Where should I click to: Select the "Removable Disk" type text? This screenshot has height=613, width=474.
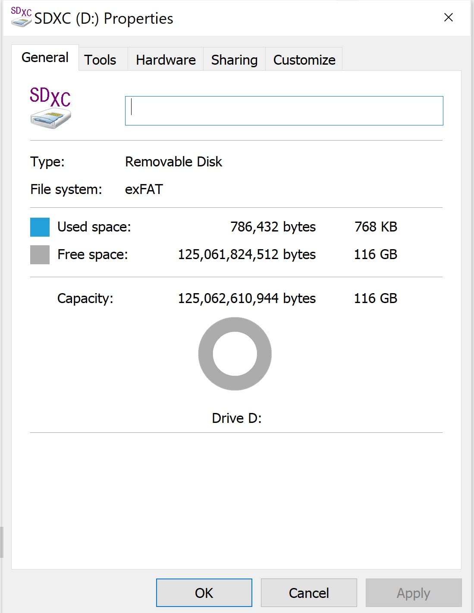tap(173, 162)
